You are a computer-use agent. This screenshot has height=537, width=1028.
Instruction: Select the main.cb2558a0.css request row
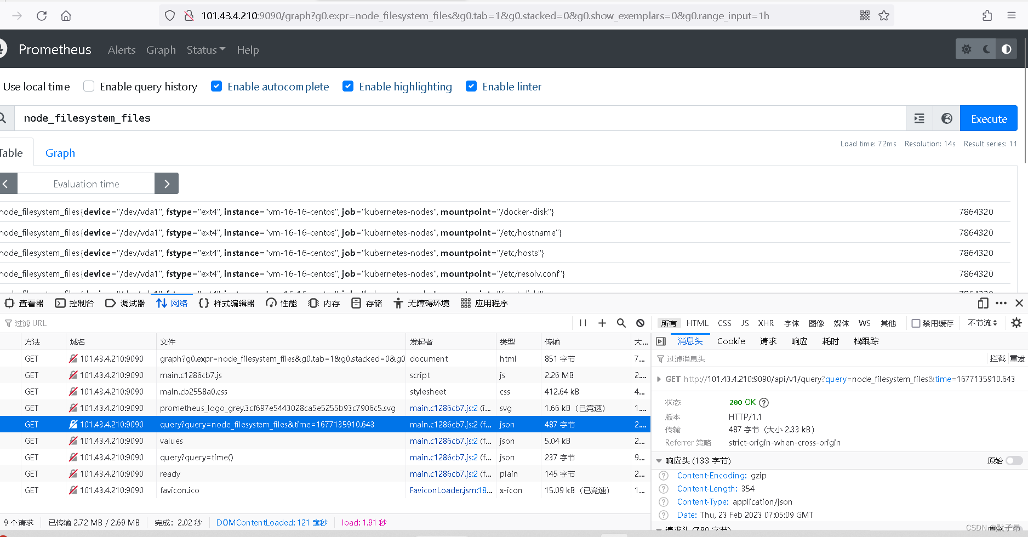tap(325, 392)
